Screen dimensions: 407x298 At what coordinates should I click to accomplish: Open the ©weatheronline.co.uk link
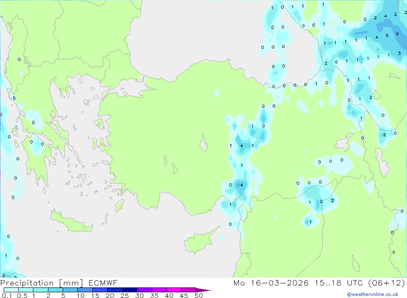tap(373, 294)
